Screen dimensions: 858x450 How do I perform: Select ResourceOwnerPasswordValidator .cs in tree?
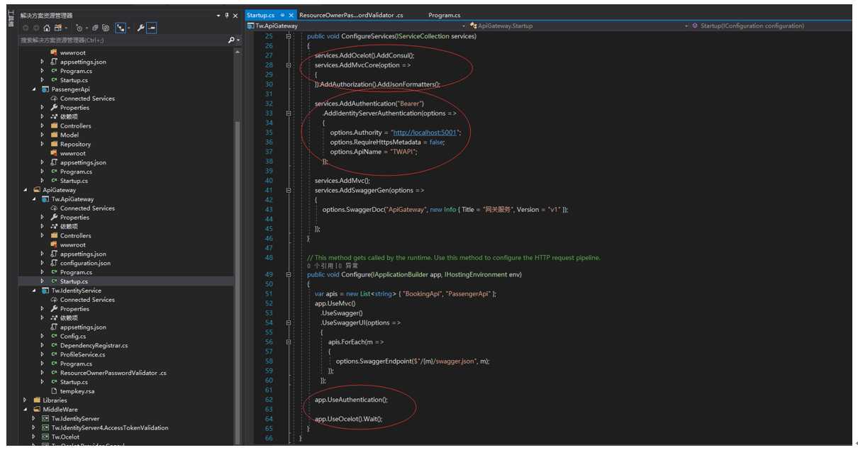(113, 373)
